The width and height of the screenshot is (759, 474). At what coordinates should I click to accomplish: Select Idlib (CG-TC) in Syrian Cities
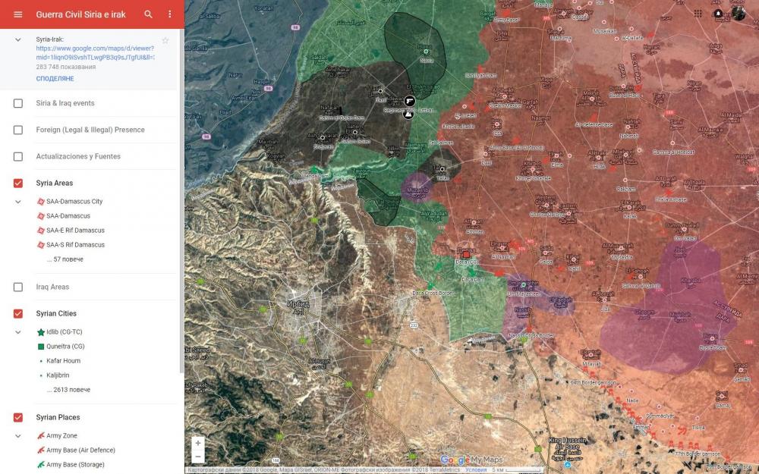click(64, 332)
